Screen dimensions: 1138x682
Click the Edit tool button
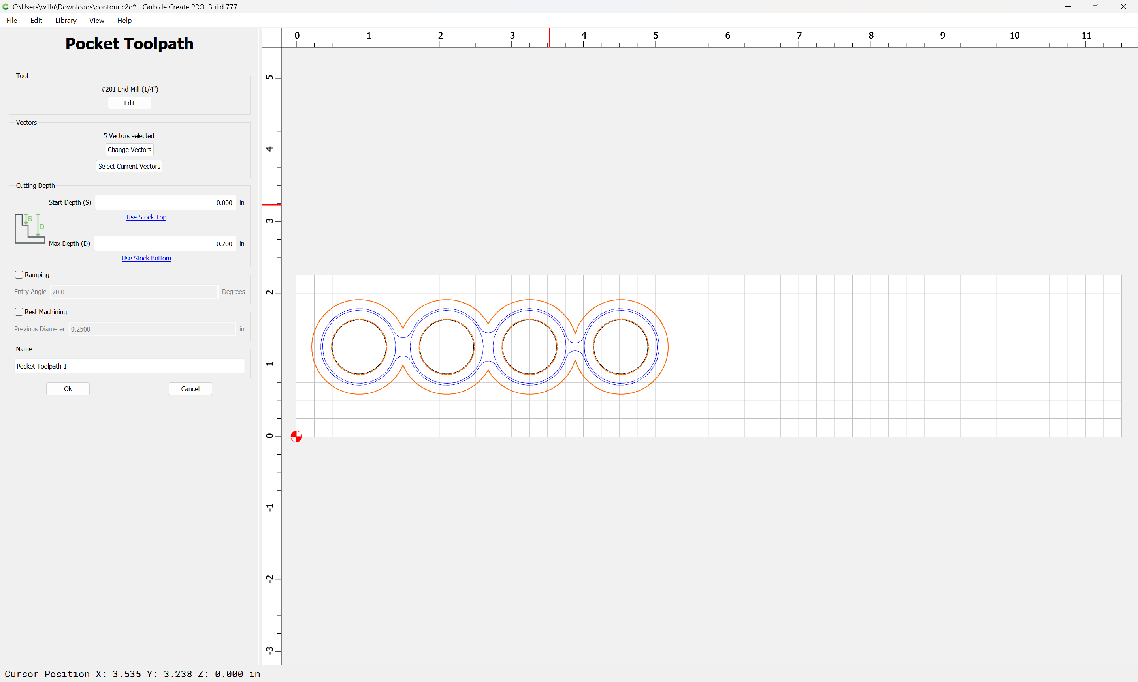click(129, 103)
